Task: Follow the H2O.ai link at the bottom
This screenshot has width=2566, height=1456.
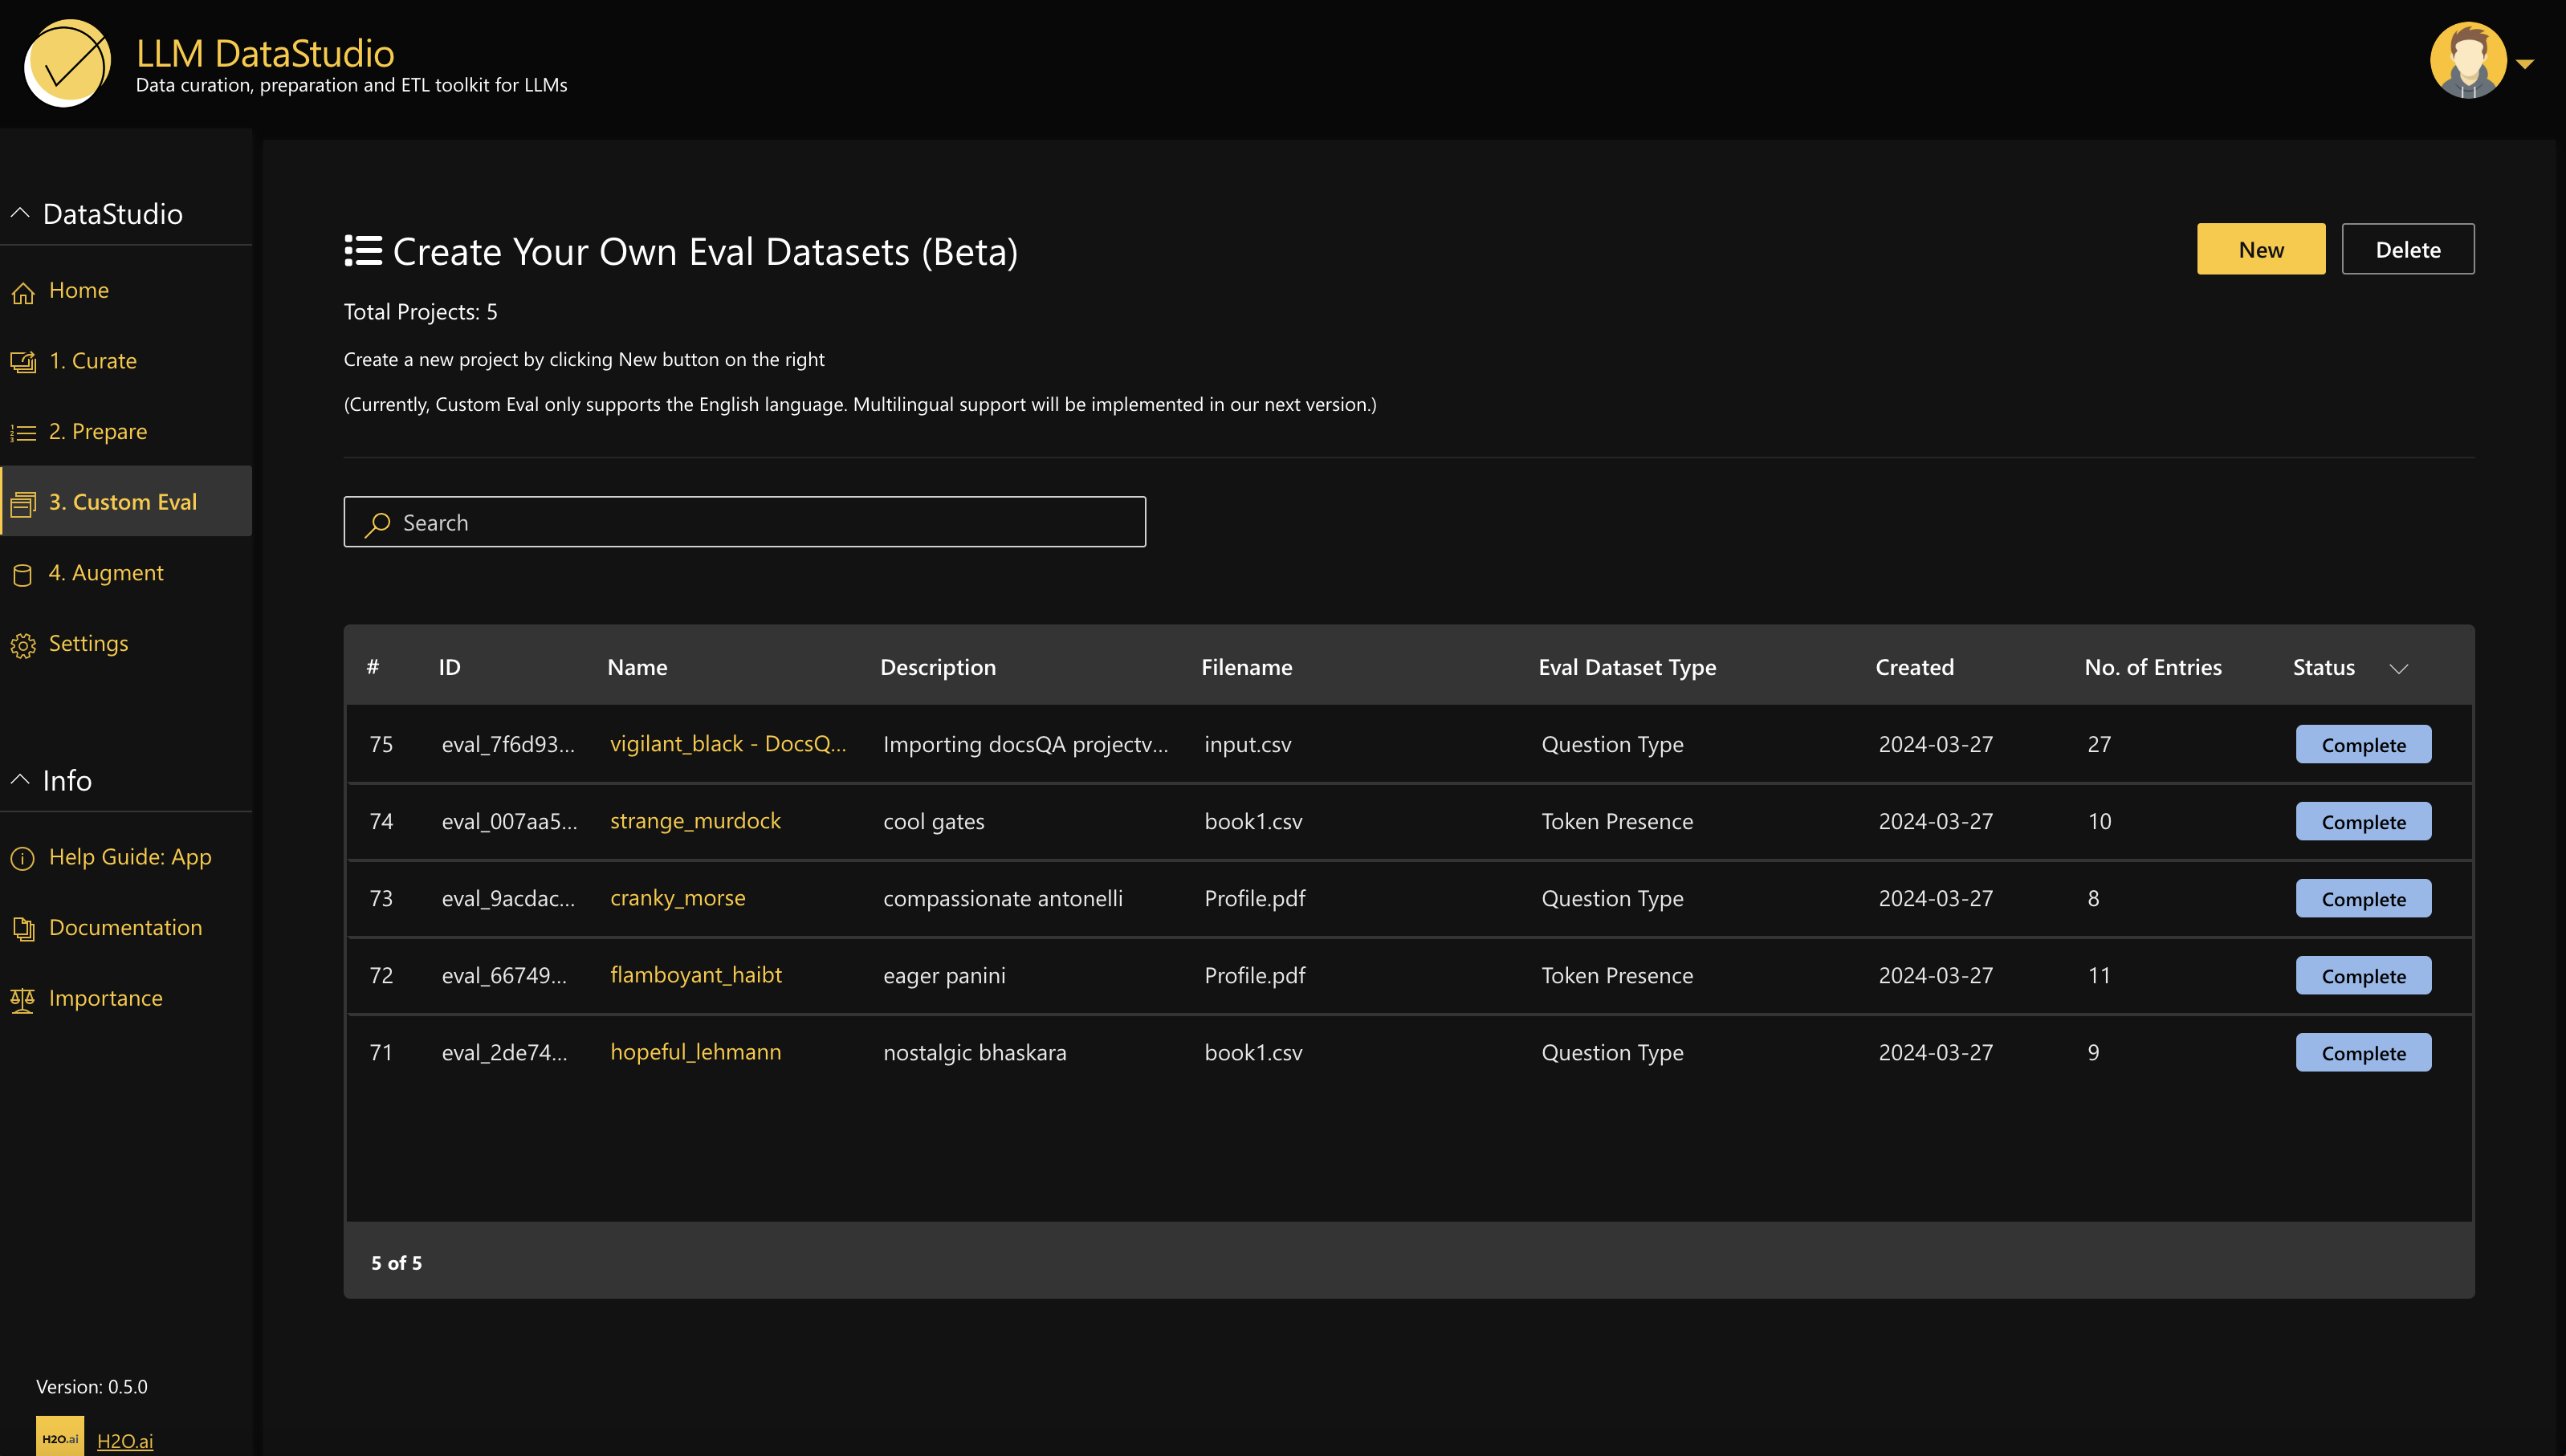Action: (125, 1441)
